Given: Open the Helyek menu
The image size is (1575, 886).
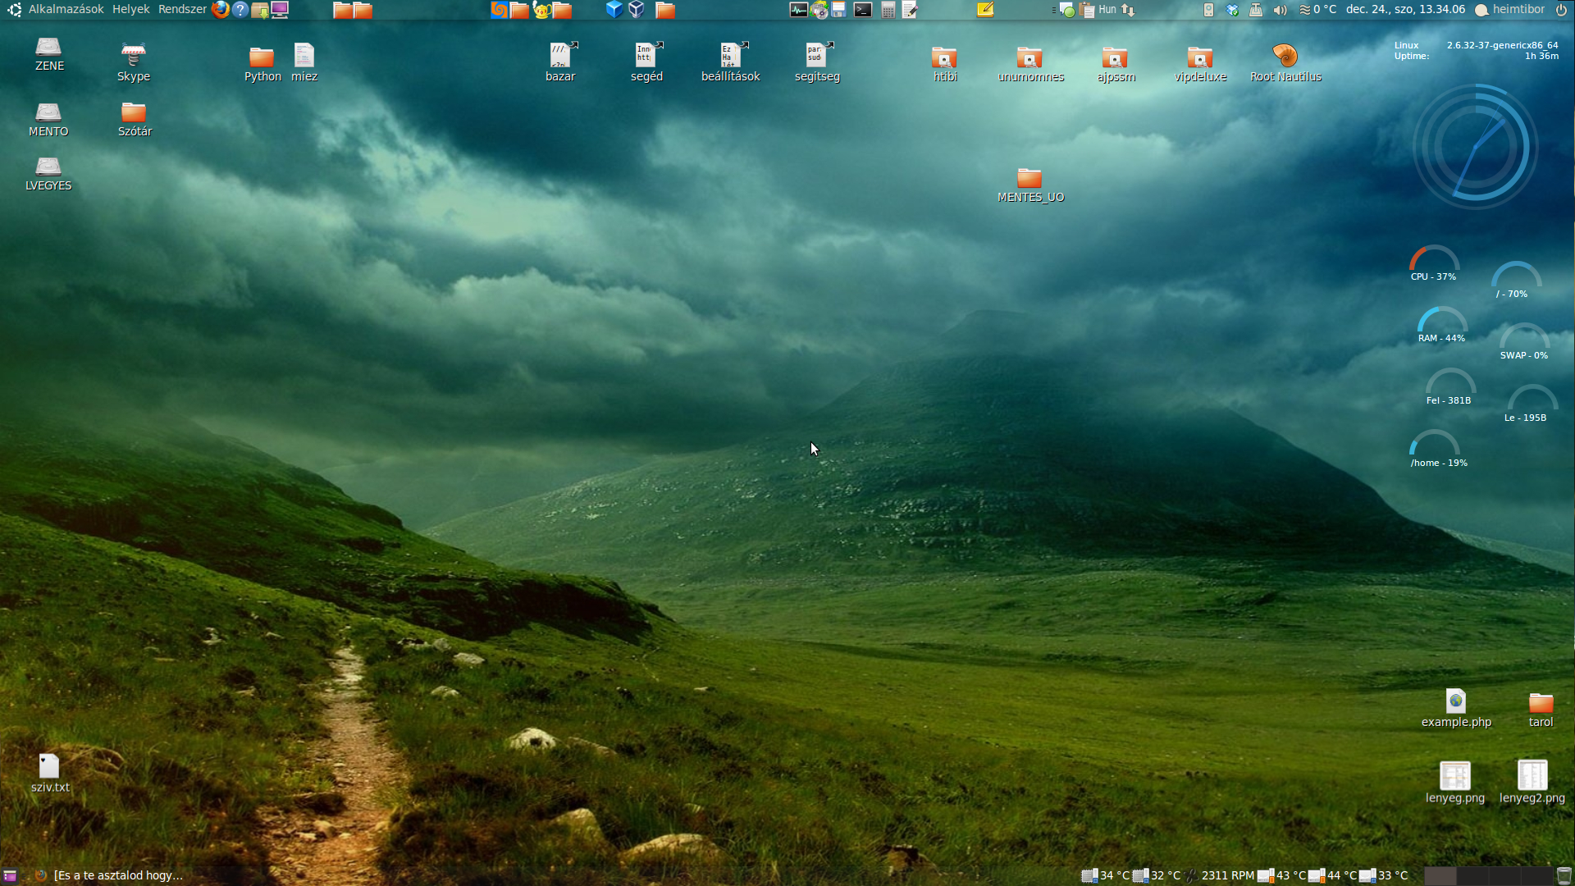Looking at the screenshot, I should pos(130,10).
